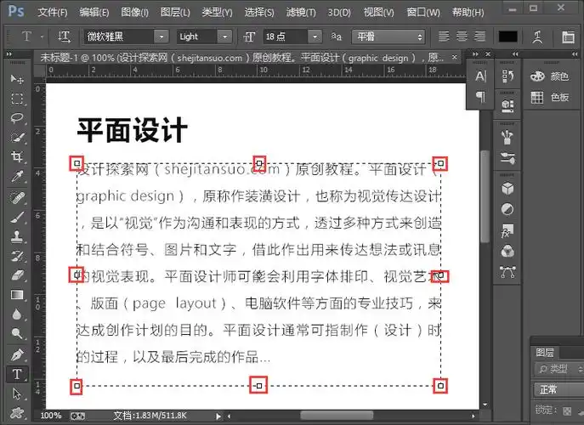Open the 颜色 panel

coord(550,76)
